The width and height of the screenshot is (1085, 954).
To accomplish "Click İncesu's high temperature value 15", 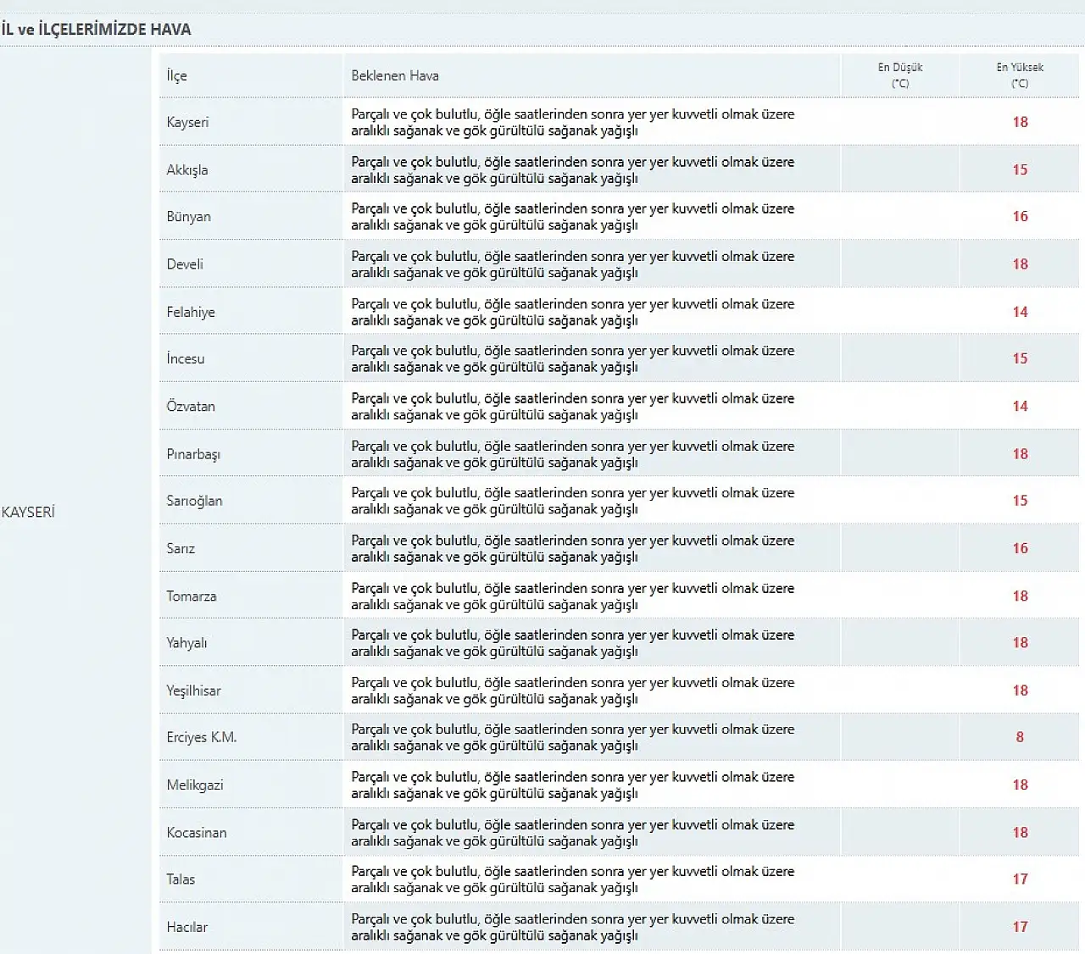I will tap(1020, 358).
